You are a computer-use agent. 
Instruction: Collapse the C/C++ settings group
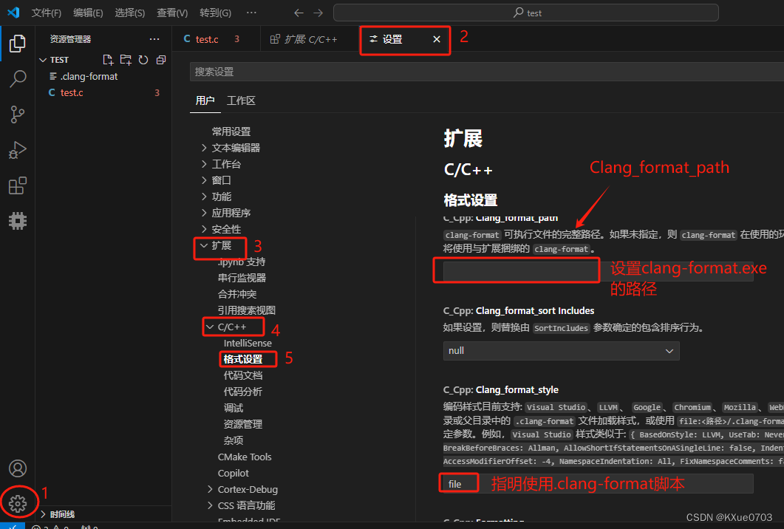coord(210,327)
